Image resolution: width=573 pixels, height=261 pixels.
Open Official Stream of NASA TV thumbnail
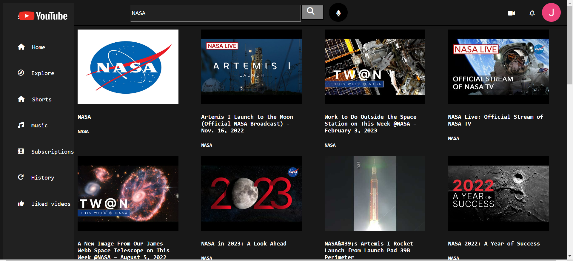click(x=498, y=67)
